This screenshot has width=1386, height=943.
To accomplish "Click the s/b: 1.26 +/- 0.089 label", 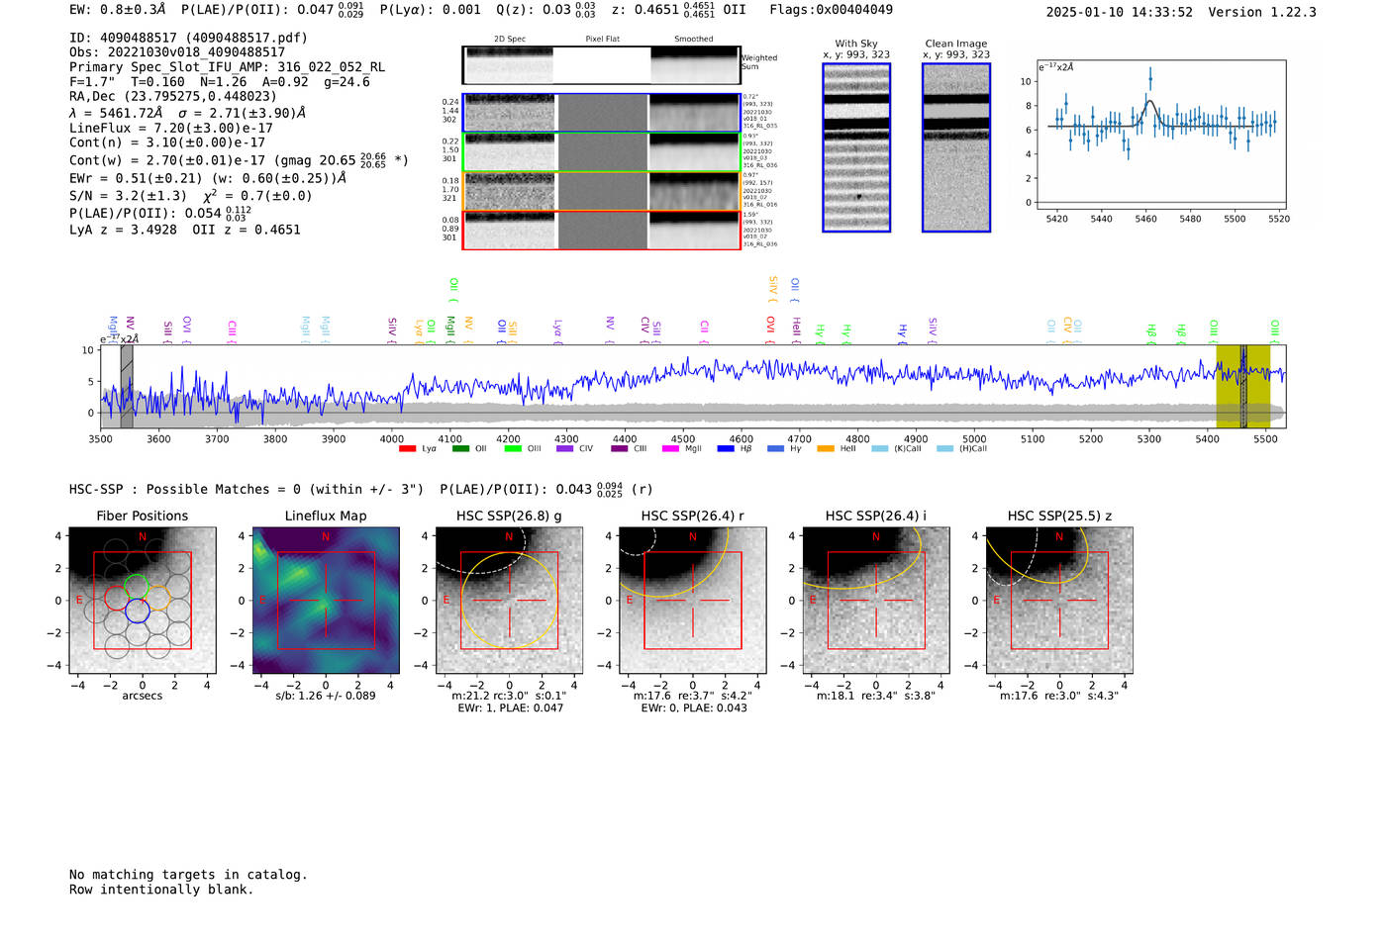I will (326, 696).
